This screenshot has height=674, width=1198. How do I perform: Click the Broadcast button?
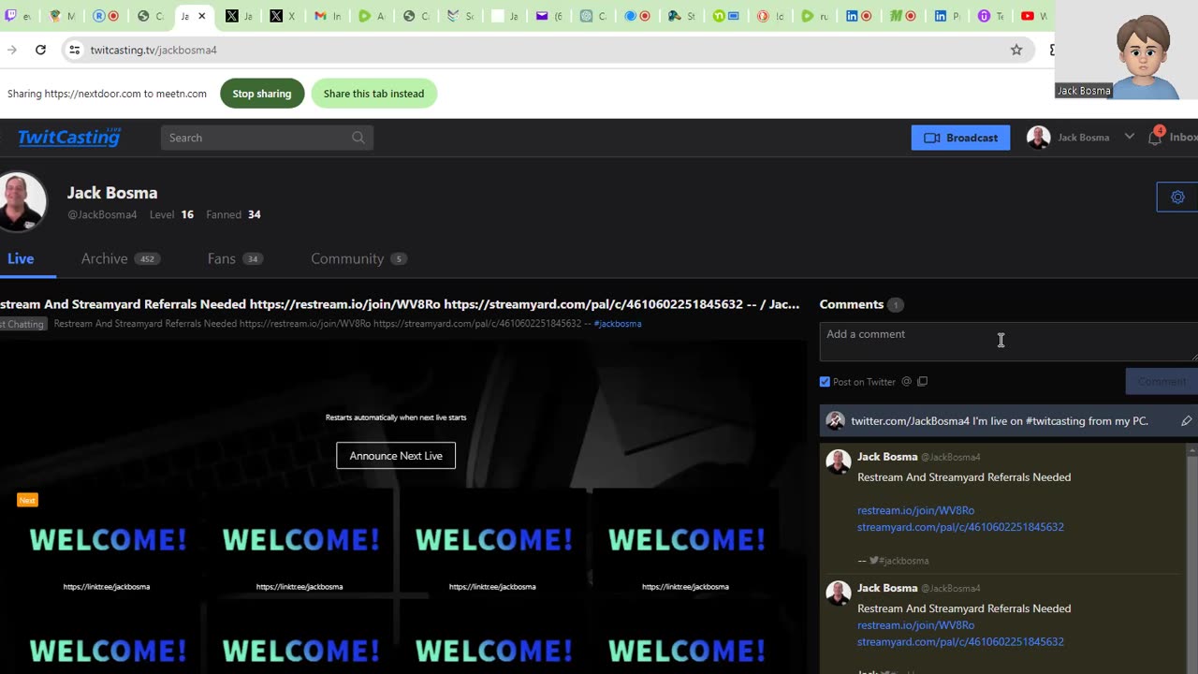pos(960,138)
